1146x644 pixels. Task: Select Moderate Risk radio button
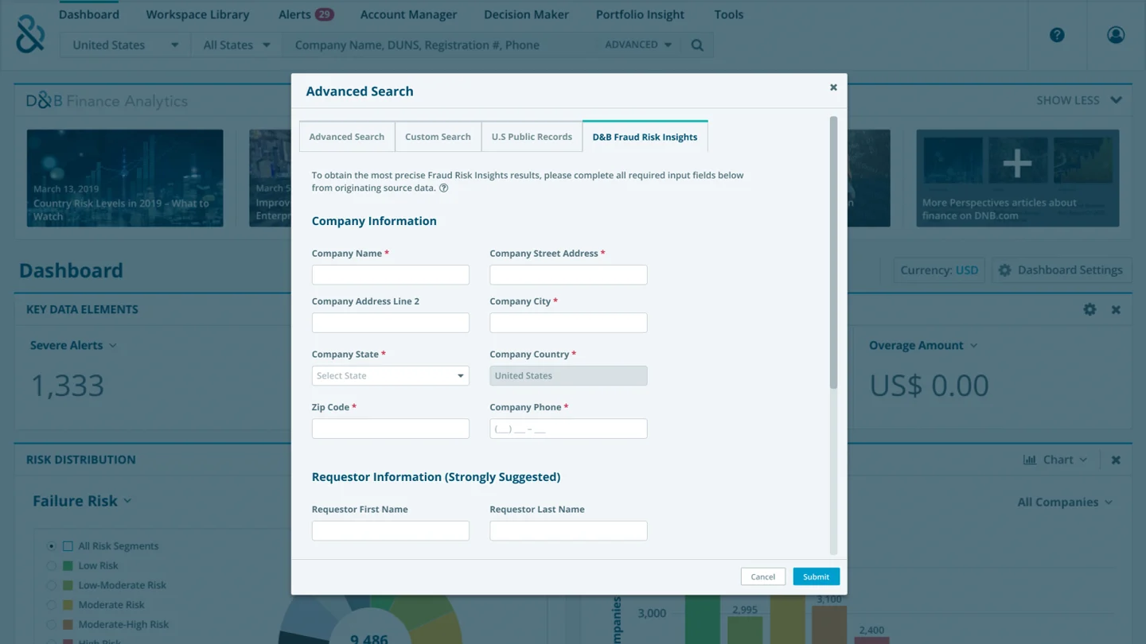click(x=51, y=605)
